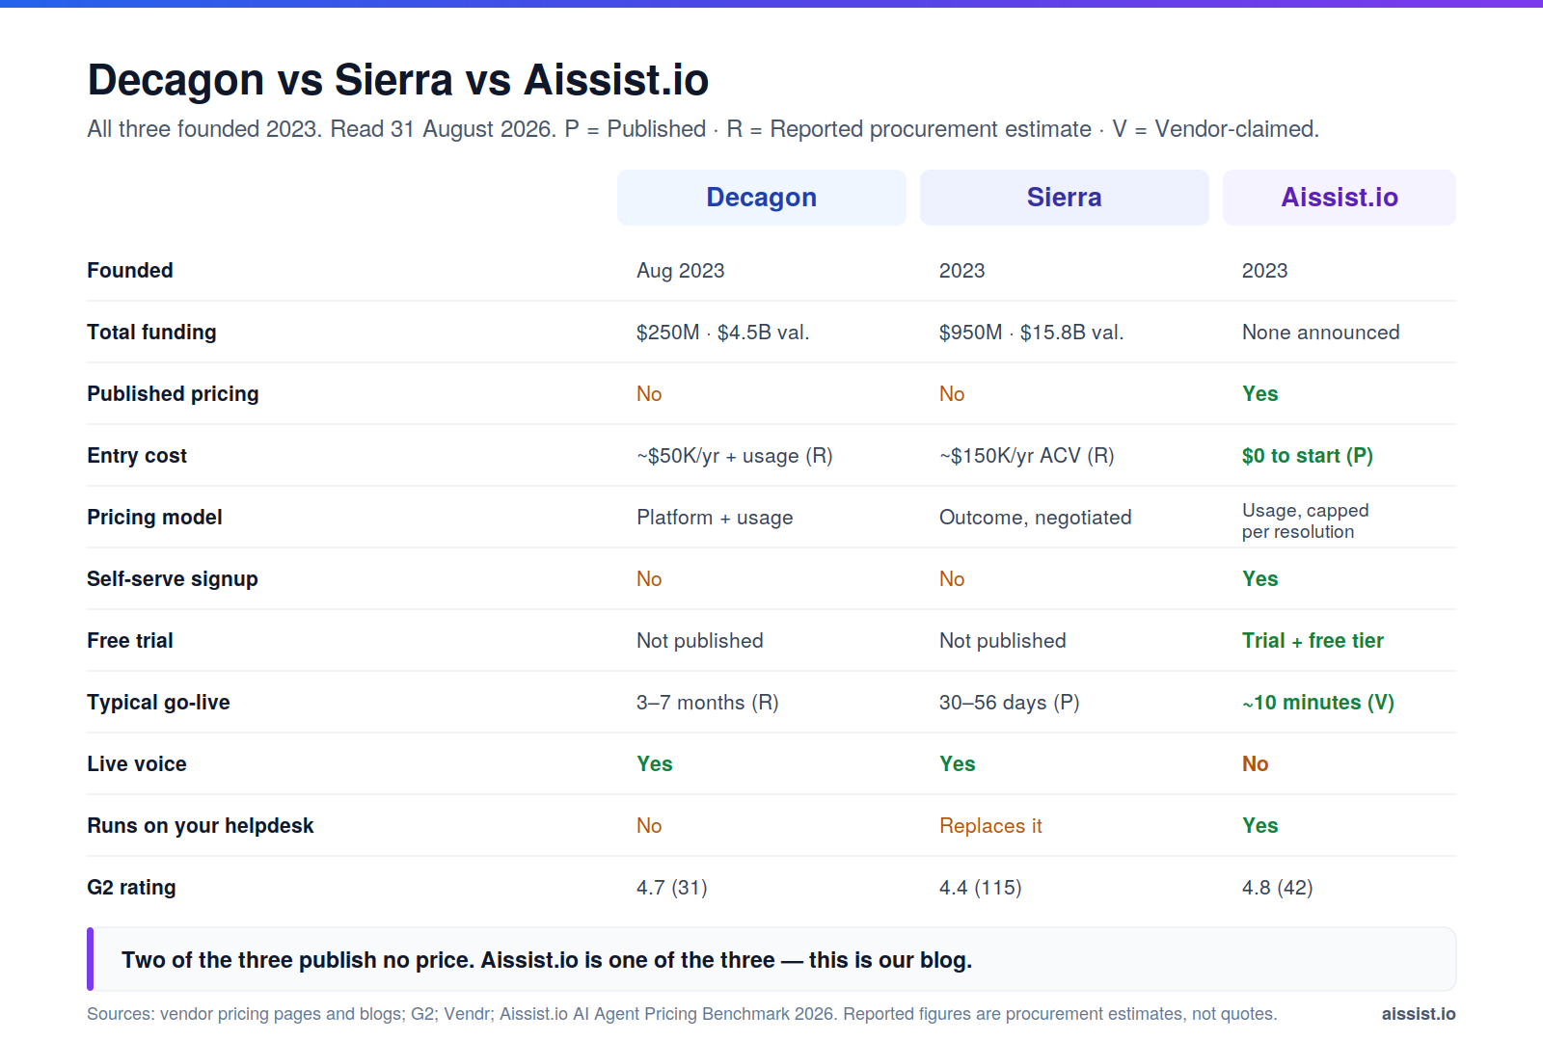
Task: Click Sierra's 'Replaces it' helpdesk value
Action: point(990,826)
